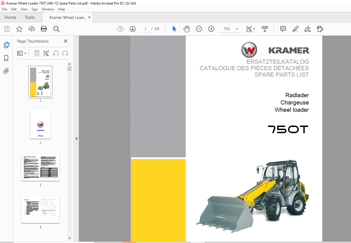Open the Edit menu
This screenshot has height=243, width=351.
[14, 9]
